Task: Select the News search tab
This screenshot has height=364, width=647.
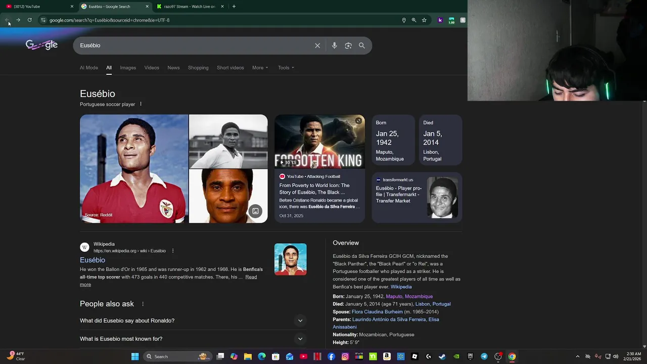Action: point(173,68)
